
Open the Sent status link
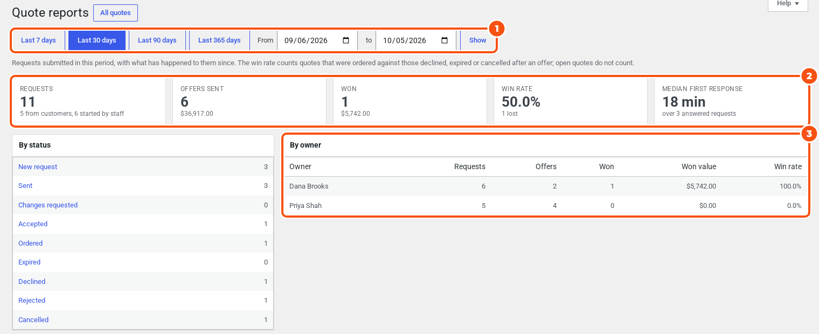tap(25, 186)
